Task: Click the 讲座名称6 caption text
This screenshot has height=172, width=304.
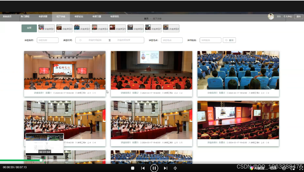Action: pos(212,142)
